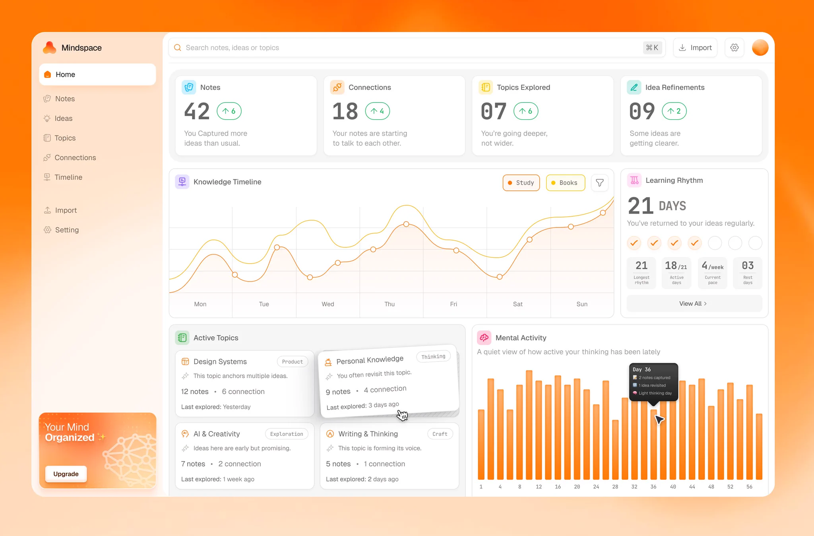Click the search notes input field
The image size is (814, 536).
417,48
